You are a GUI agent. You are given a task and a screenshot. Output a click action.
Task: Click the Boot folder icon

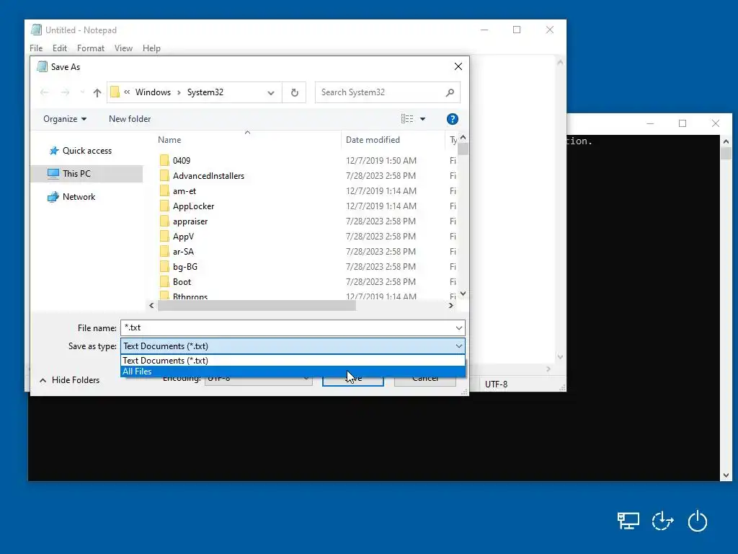[x=164, y=282]
